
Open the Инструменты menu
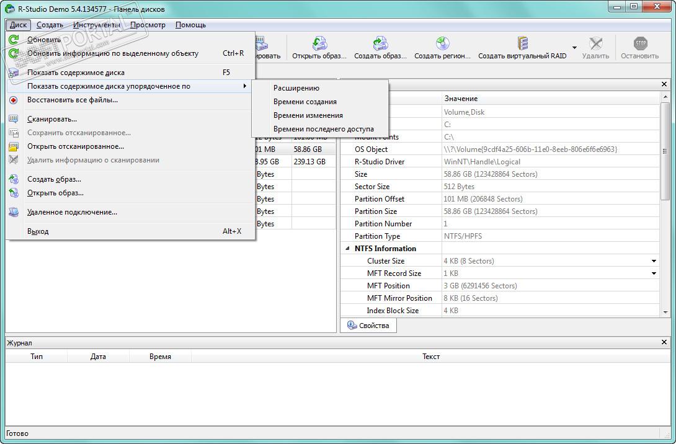click(x=97, y=25)
